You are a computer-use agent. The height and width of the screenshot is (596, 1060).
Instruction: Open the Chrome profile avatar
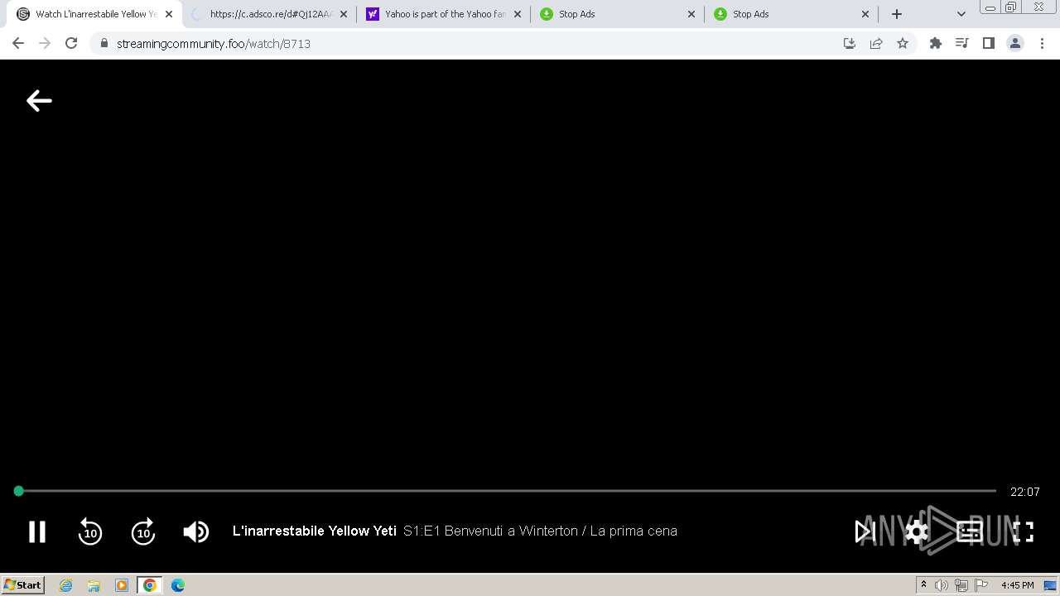tap(1015, 43)
